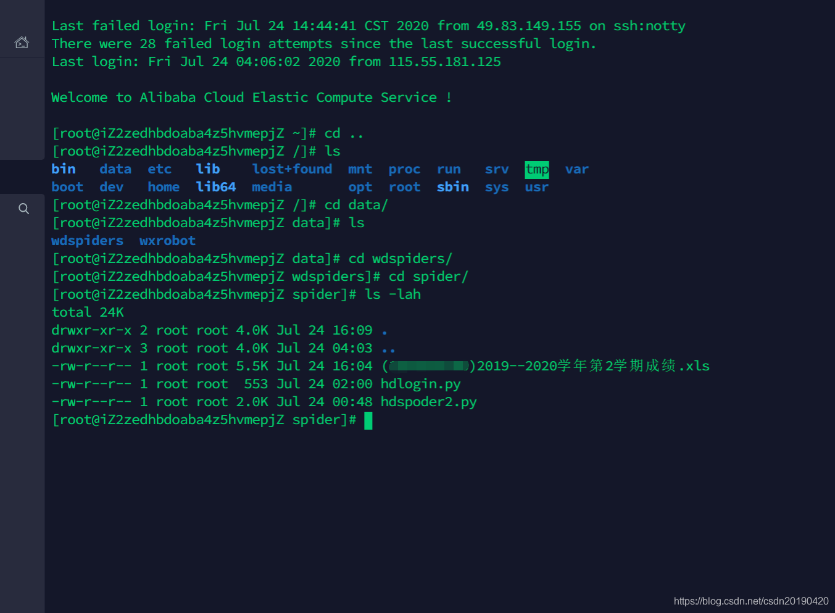Select the 'boot' directory name
The height and width of the screenshot is (613, 835).
67,187
